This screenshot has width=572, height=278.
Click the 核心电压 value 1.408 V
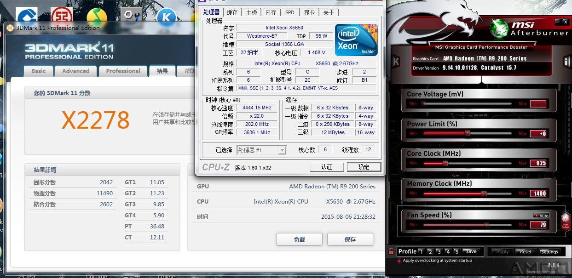[316, 53]
